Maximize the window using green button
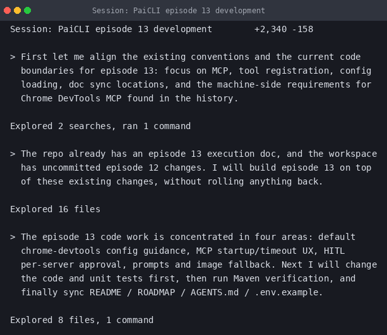The height and width of the screenshot is (335, 387). tap(27, 10)
